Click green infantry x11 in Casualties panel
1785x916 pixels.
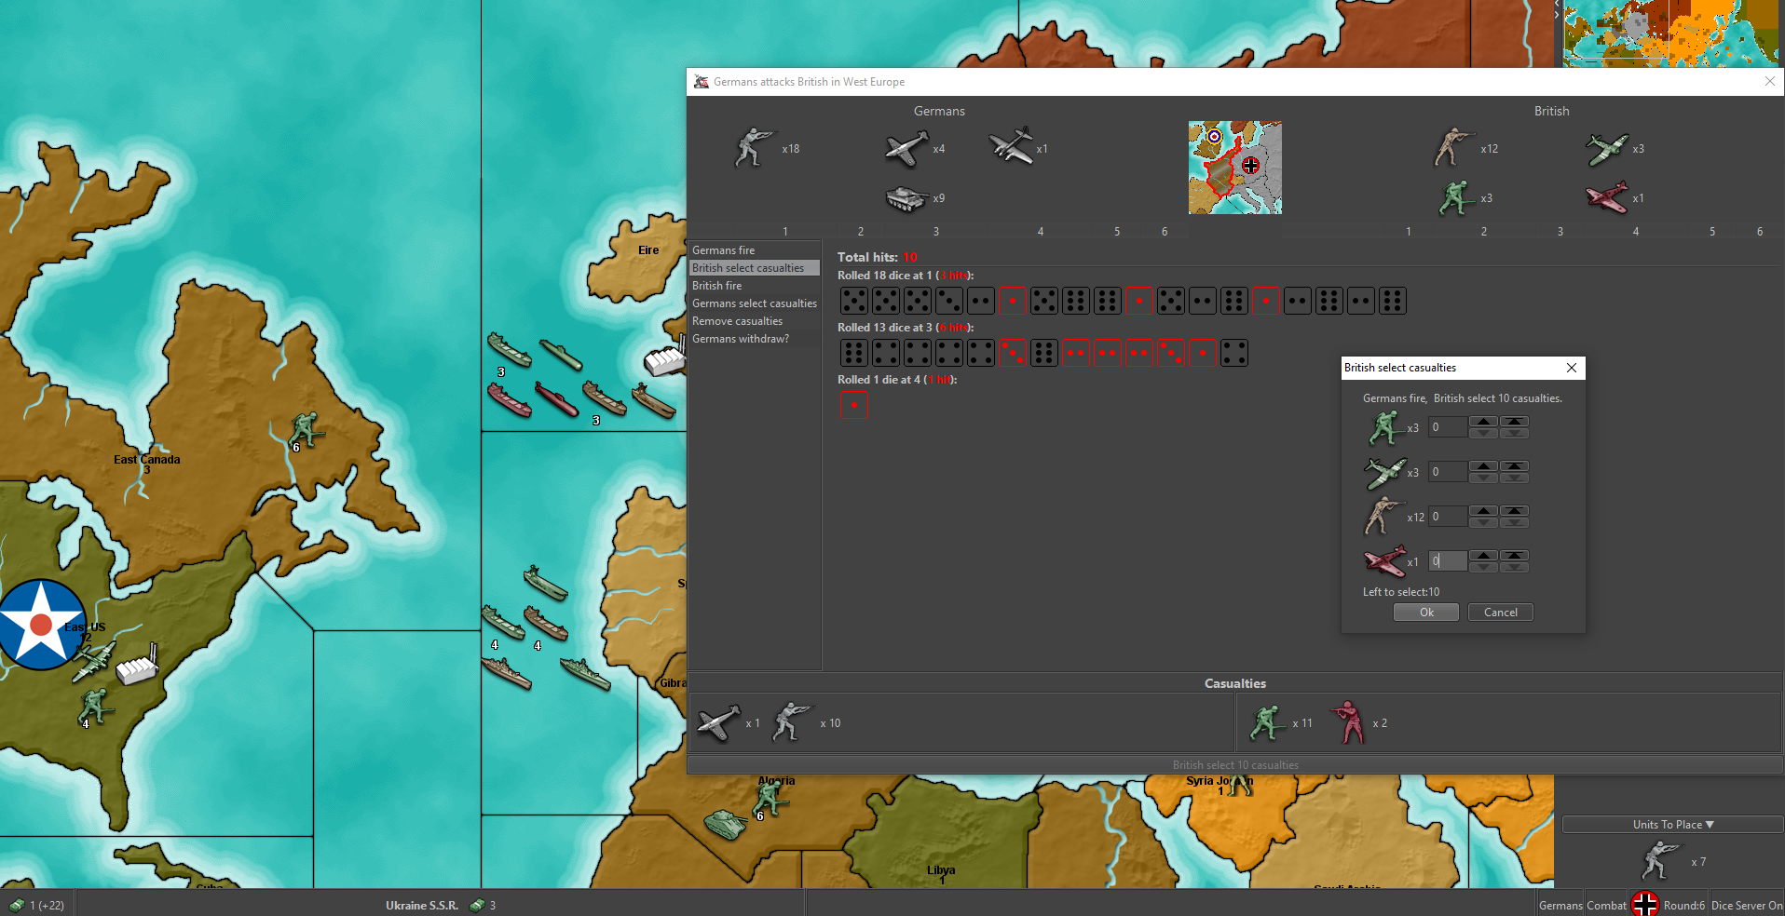tap(1267, 722)
